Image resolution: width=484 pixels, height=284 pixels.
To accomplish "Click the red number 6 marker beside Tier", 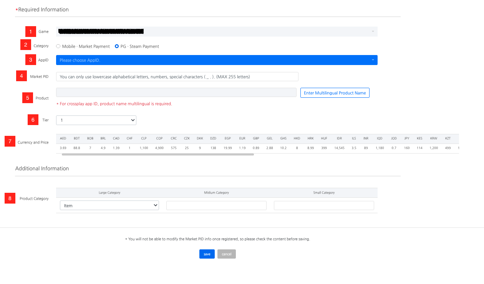I will 33,120.
